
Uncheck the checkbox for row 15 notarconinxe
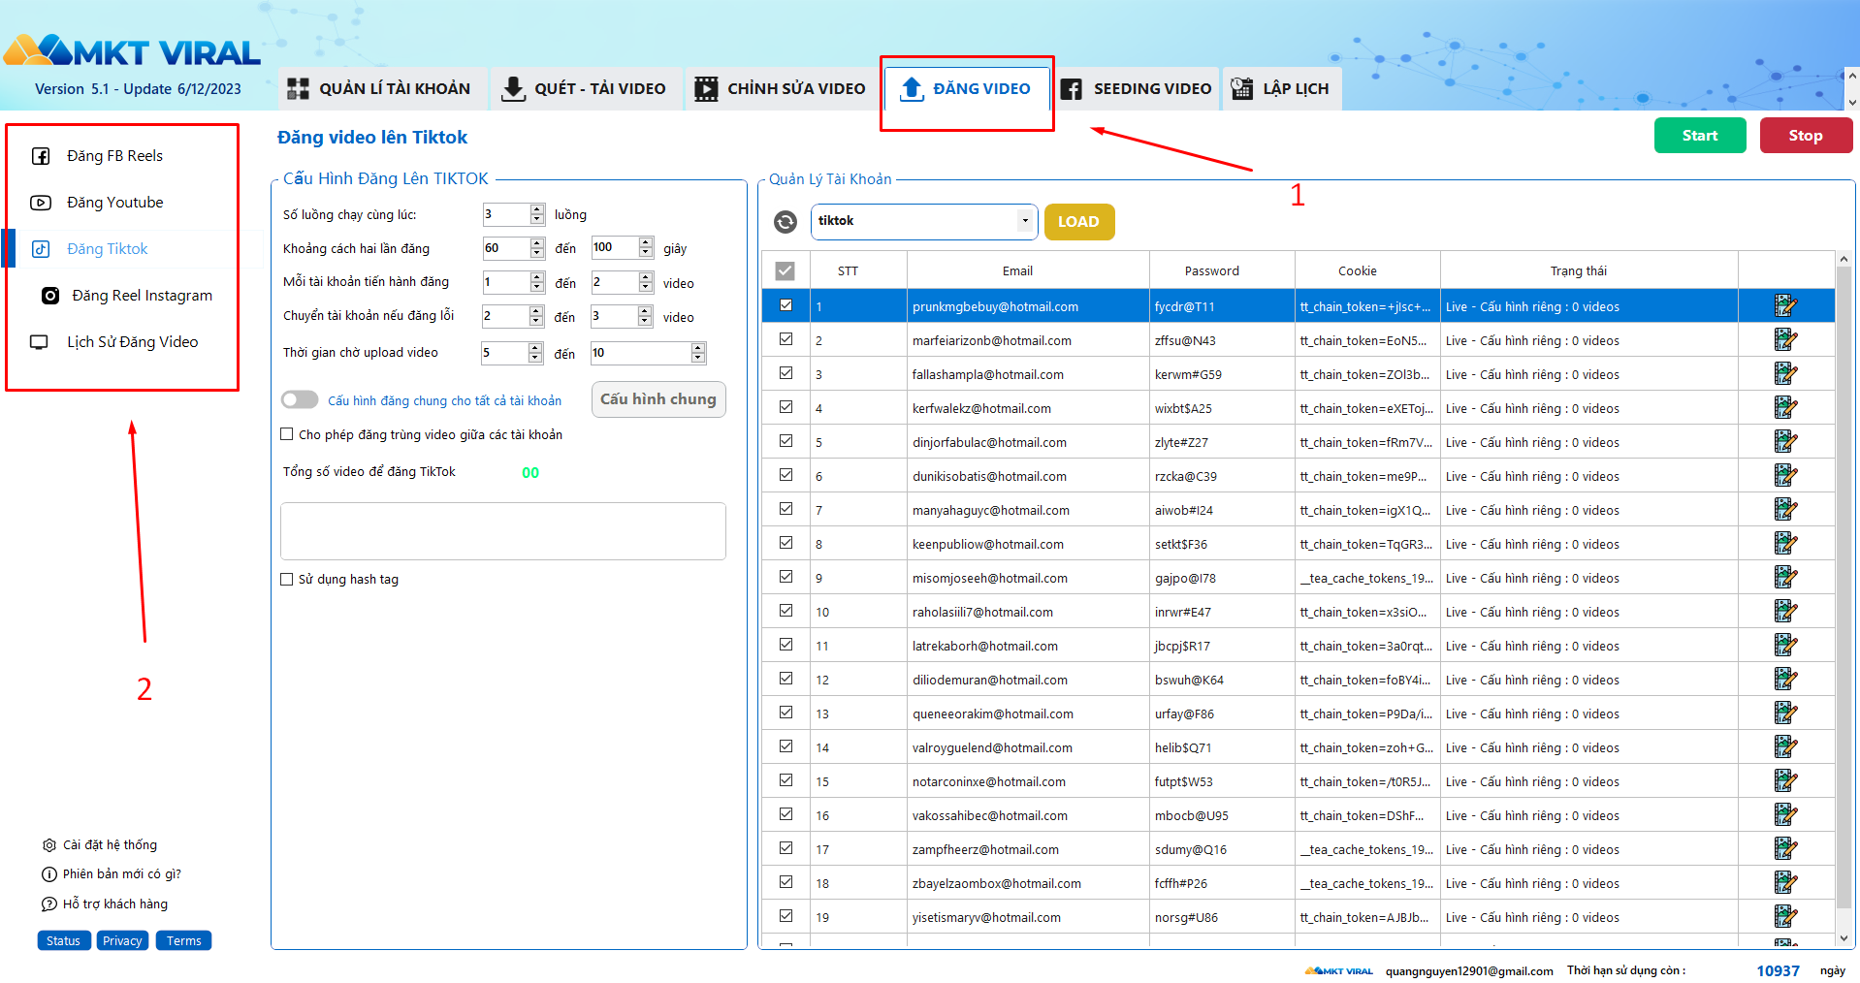(x=786, y=780)
